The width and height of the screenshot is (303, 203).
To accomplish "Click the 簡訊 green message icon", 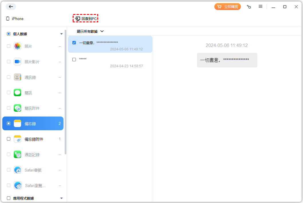I will [x=17, y=92].
